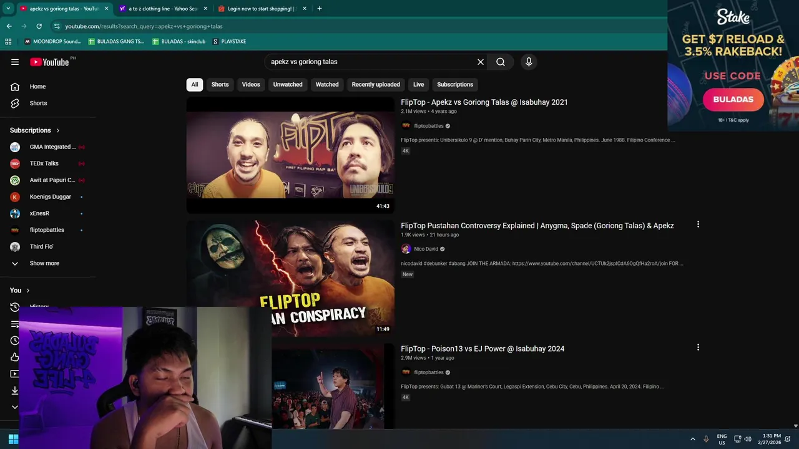Open fliptopbattles subscription in sidebar
Image resolution: width=799 pixels, height=449 pixels.
[x=47, y=230]
